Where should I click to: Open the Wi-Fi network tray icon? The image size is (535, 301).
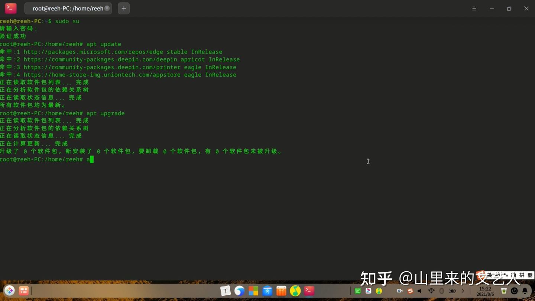coord(431,291)
